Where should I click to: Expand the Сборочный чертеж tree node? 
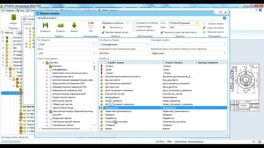[x=47, y=118]
